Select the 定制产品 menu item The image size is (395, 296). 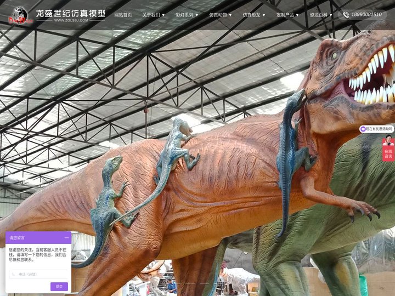click(x=287, y=15)
